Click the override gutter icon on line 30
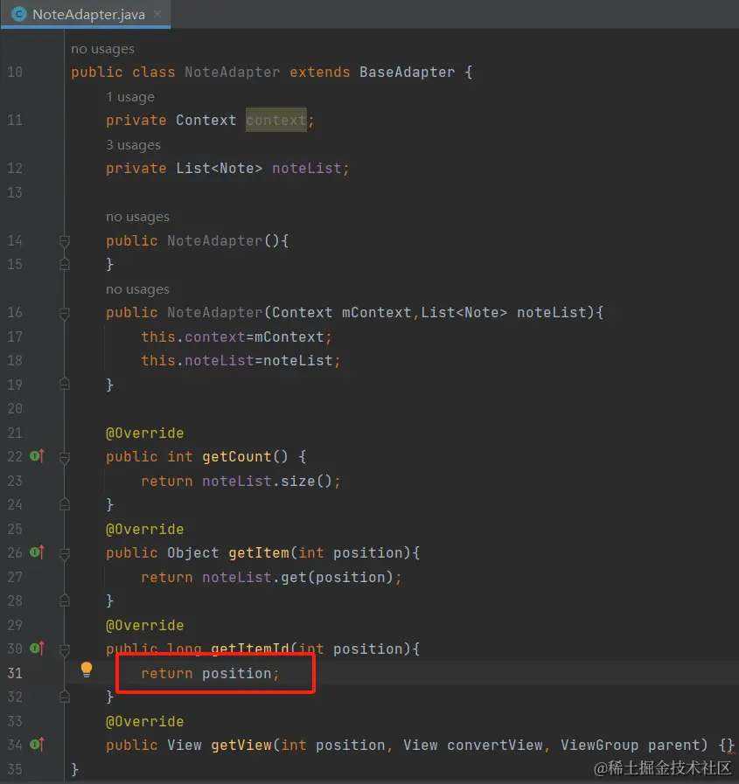Image resolution: width=739 pixels, height=784 pixels. click(37, 649)
